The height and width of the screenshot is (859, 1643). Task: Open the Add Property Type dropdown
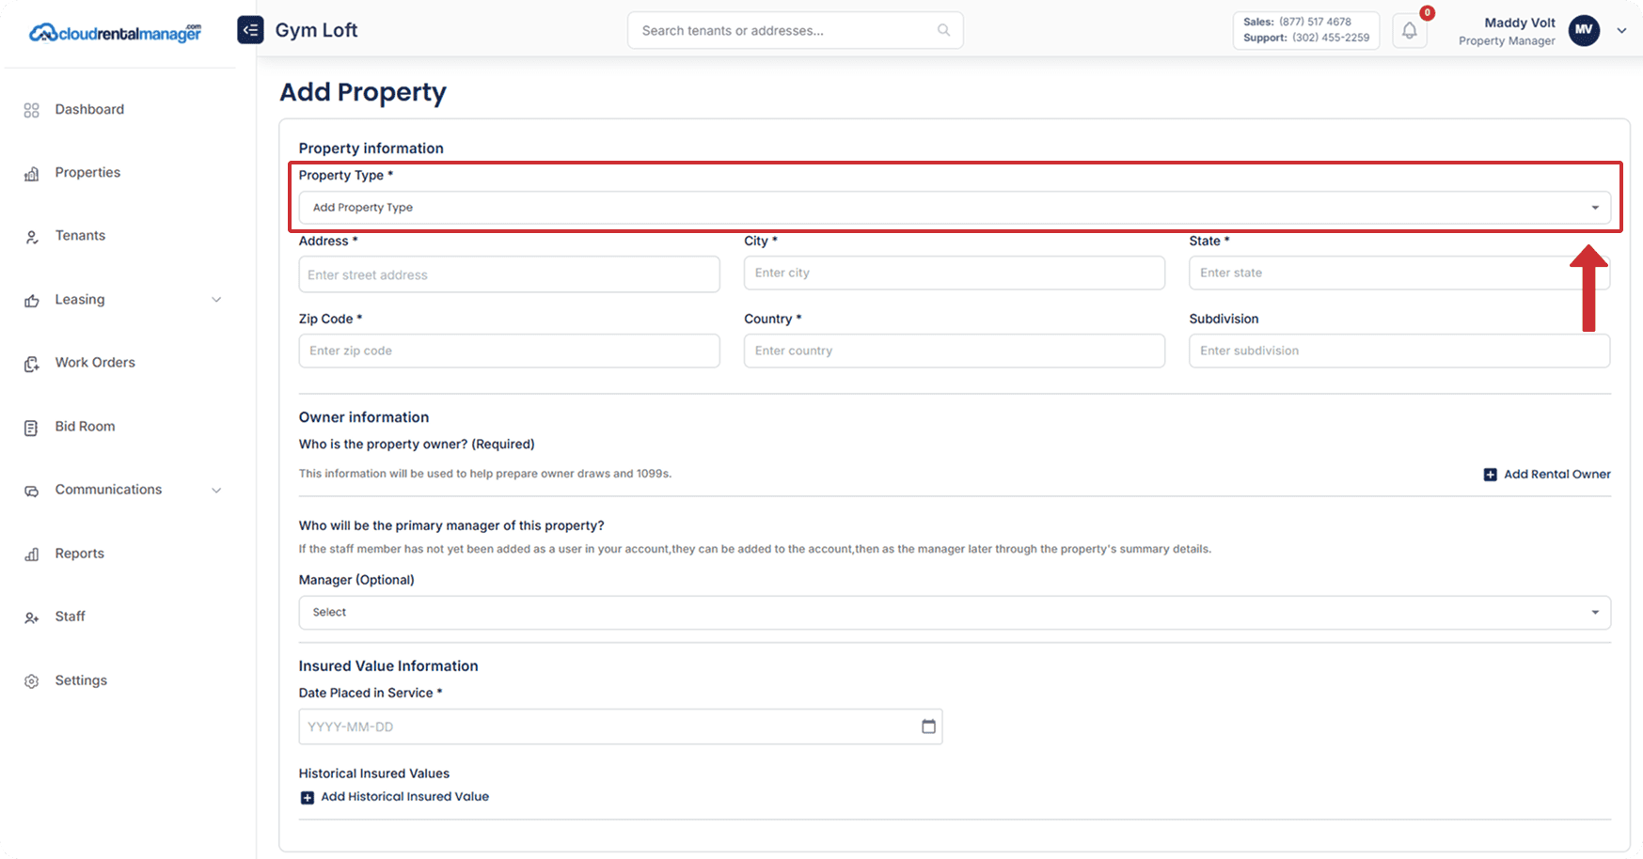pyautogui.click(x=955, y=208)
